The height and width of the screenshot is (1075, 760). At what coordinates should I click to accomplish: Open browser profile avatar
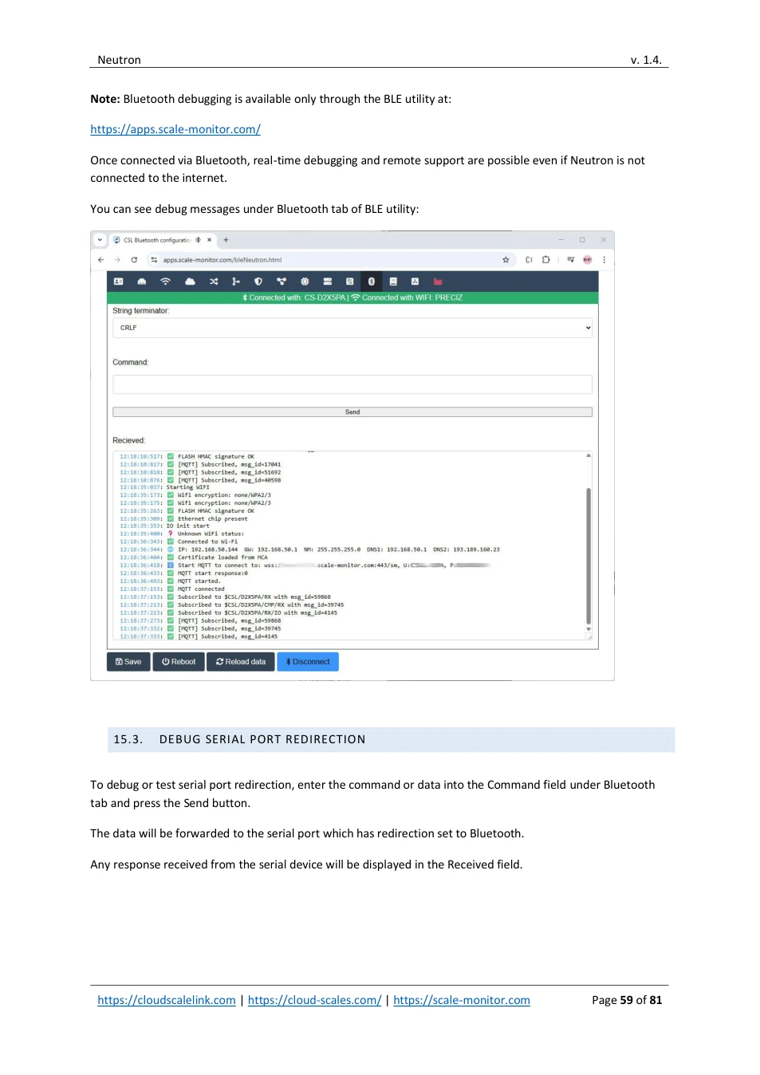tap(588, 260)
